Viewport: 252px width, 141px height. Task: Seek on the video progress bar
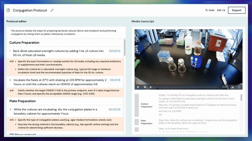(184, 87)
